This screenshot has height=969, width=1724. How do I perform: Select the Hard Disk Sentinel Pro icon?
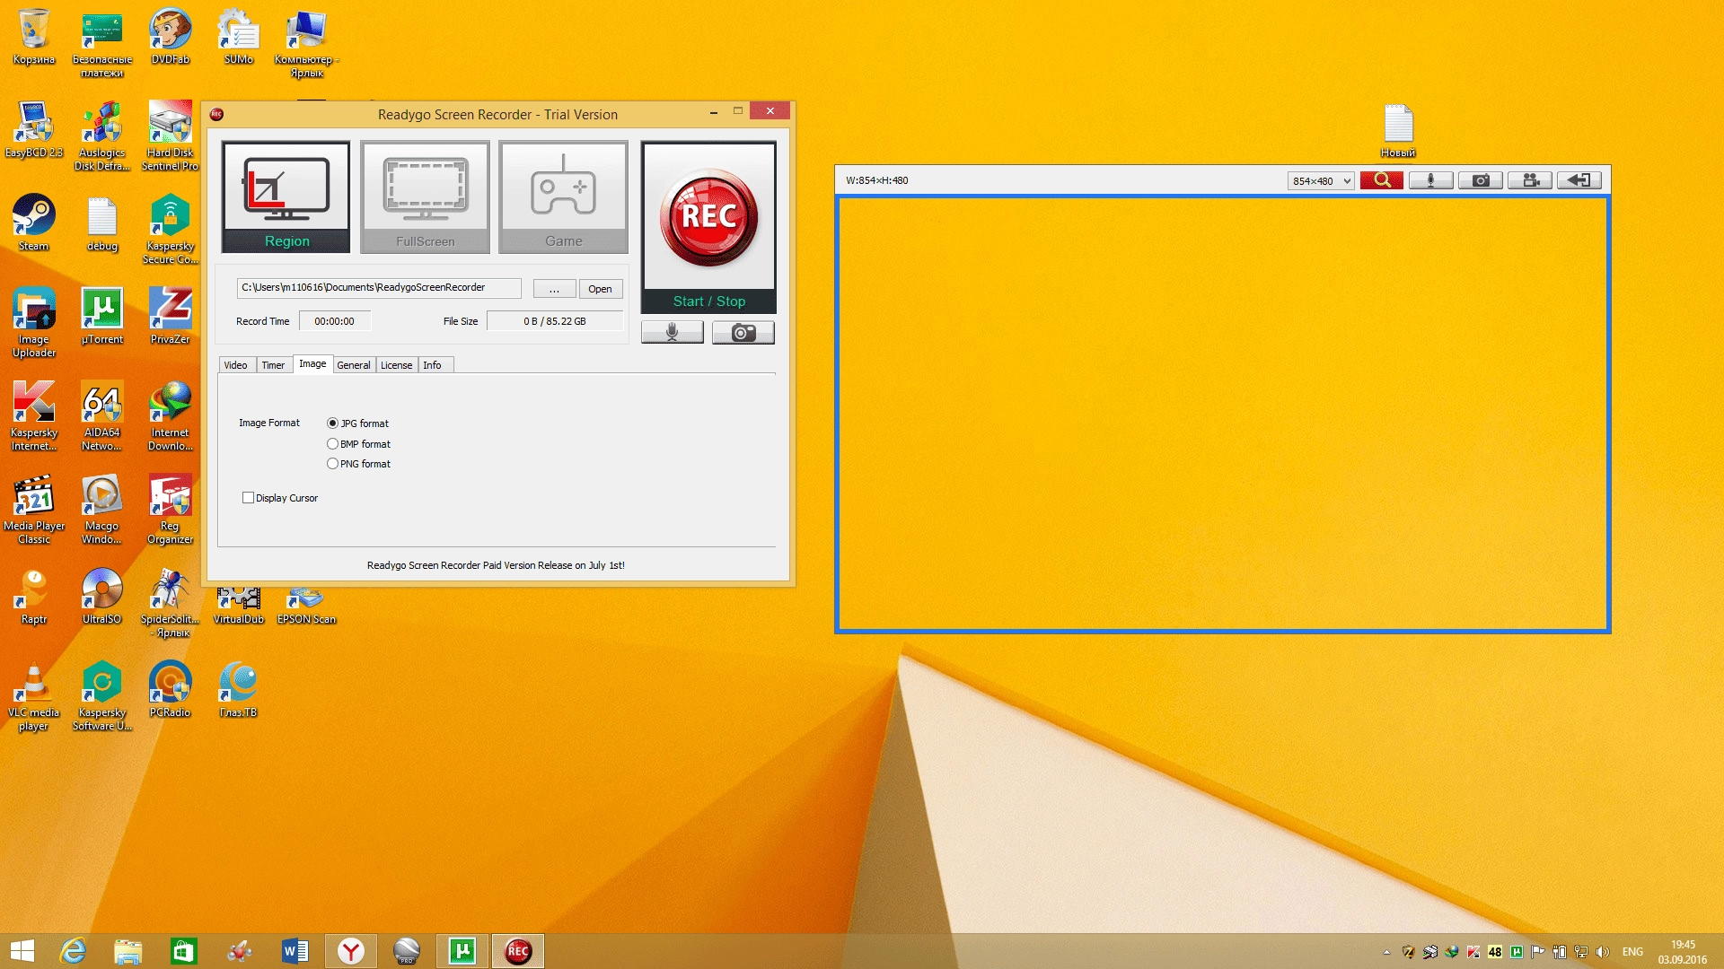click(x=171, y=135)
